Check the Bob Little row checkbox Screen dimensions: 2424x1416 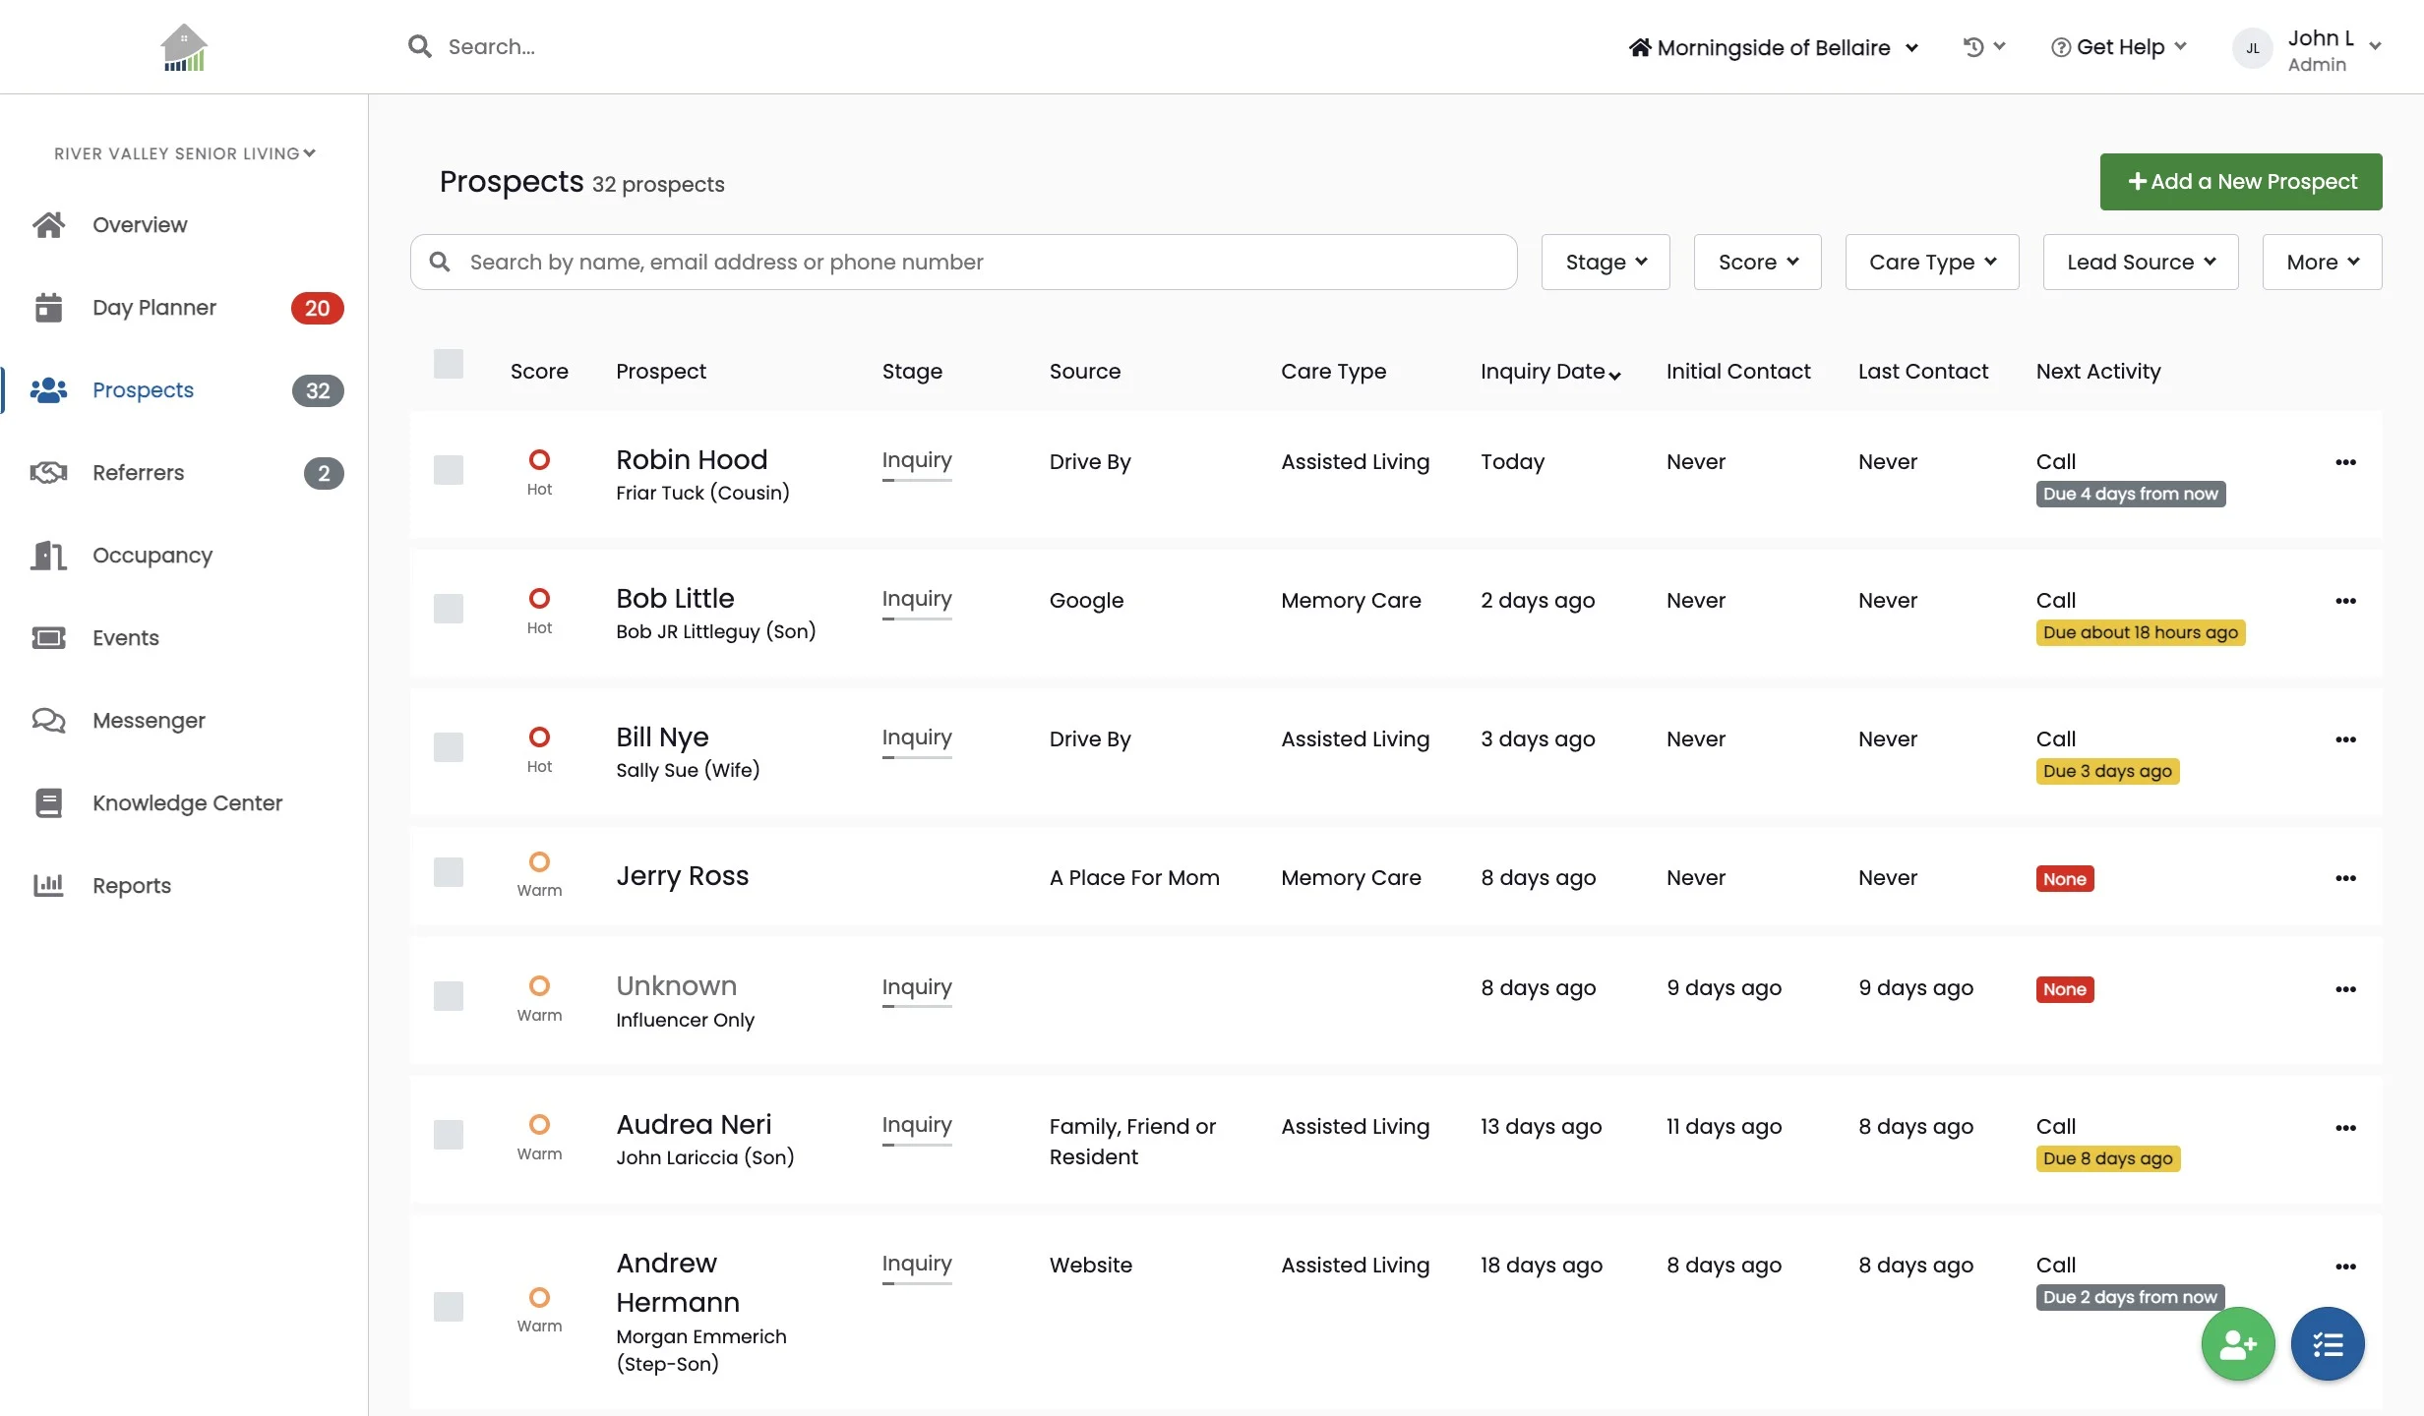click(449, 609)
